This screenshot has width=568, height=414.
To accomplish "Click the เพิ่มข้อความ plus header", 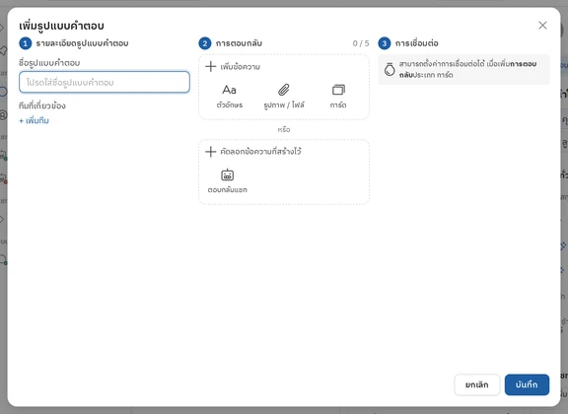I will [x=233, y=67].
